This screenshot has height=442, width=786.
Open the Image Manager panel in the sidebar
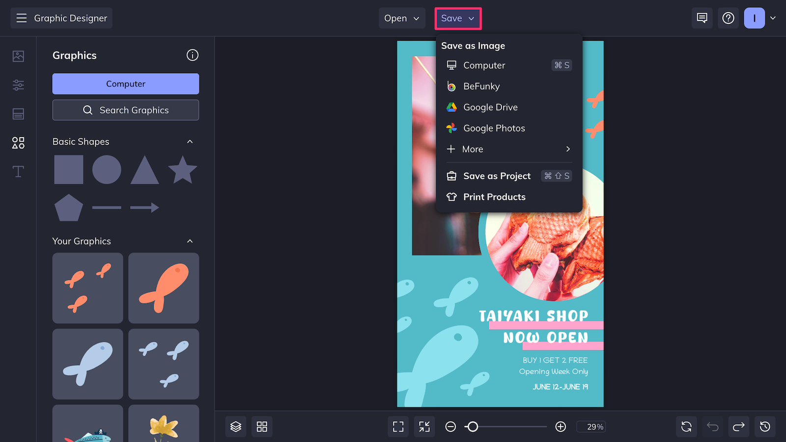[18, 56]
